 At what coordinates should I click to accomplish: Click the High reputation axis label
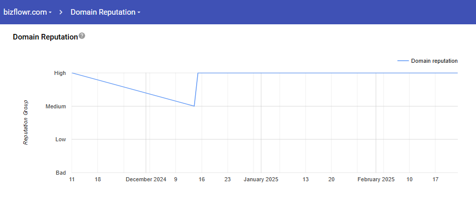(x=60, y=73)
